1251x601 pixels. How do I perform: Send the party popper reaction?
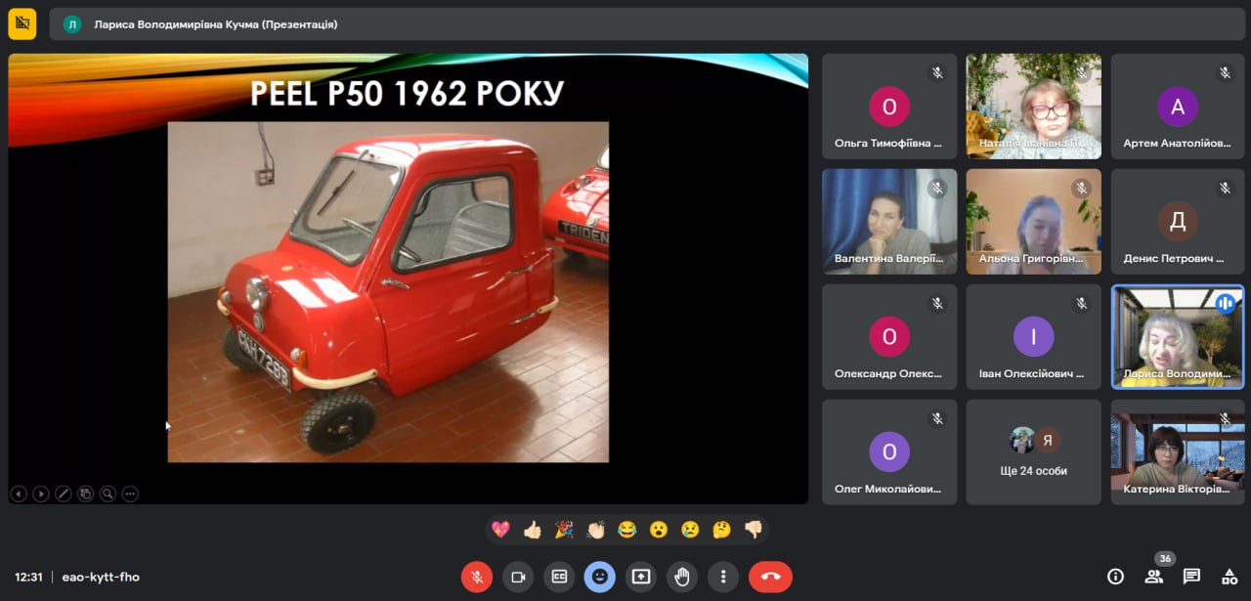click(x=564, y=530)
